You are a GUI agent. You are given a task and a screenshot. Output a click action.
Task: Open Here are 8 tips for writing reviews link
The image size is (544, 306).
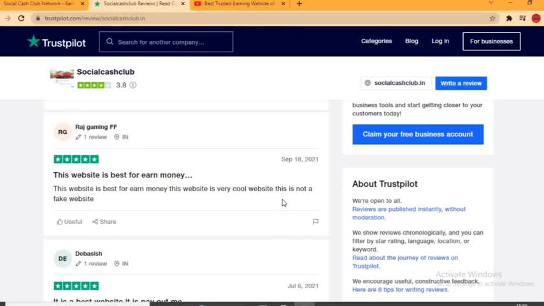point(400,289)
